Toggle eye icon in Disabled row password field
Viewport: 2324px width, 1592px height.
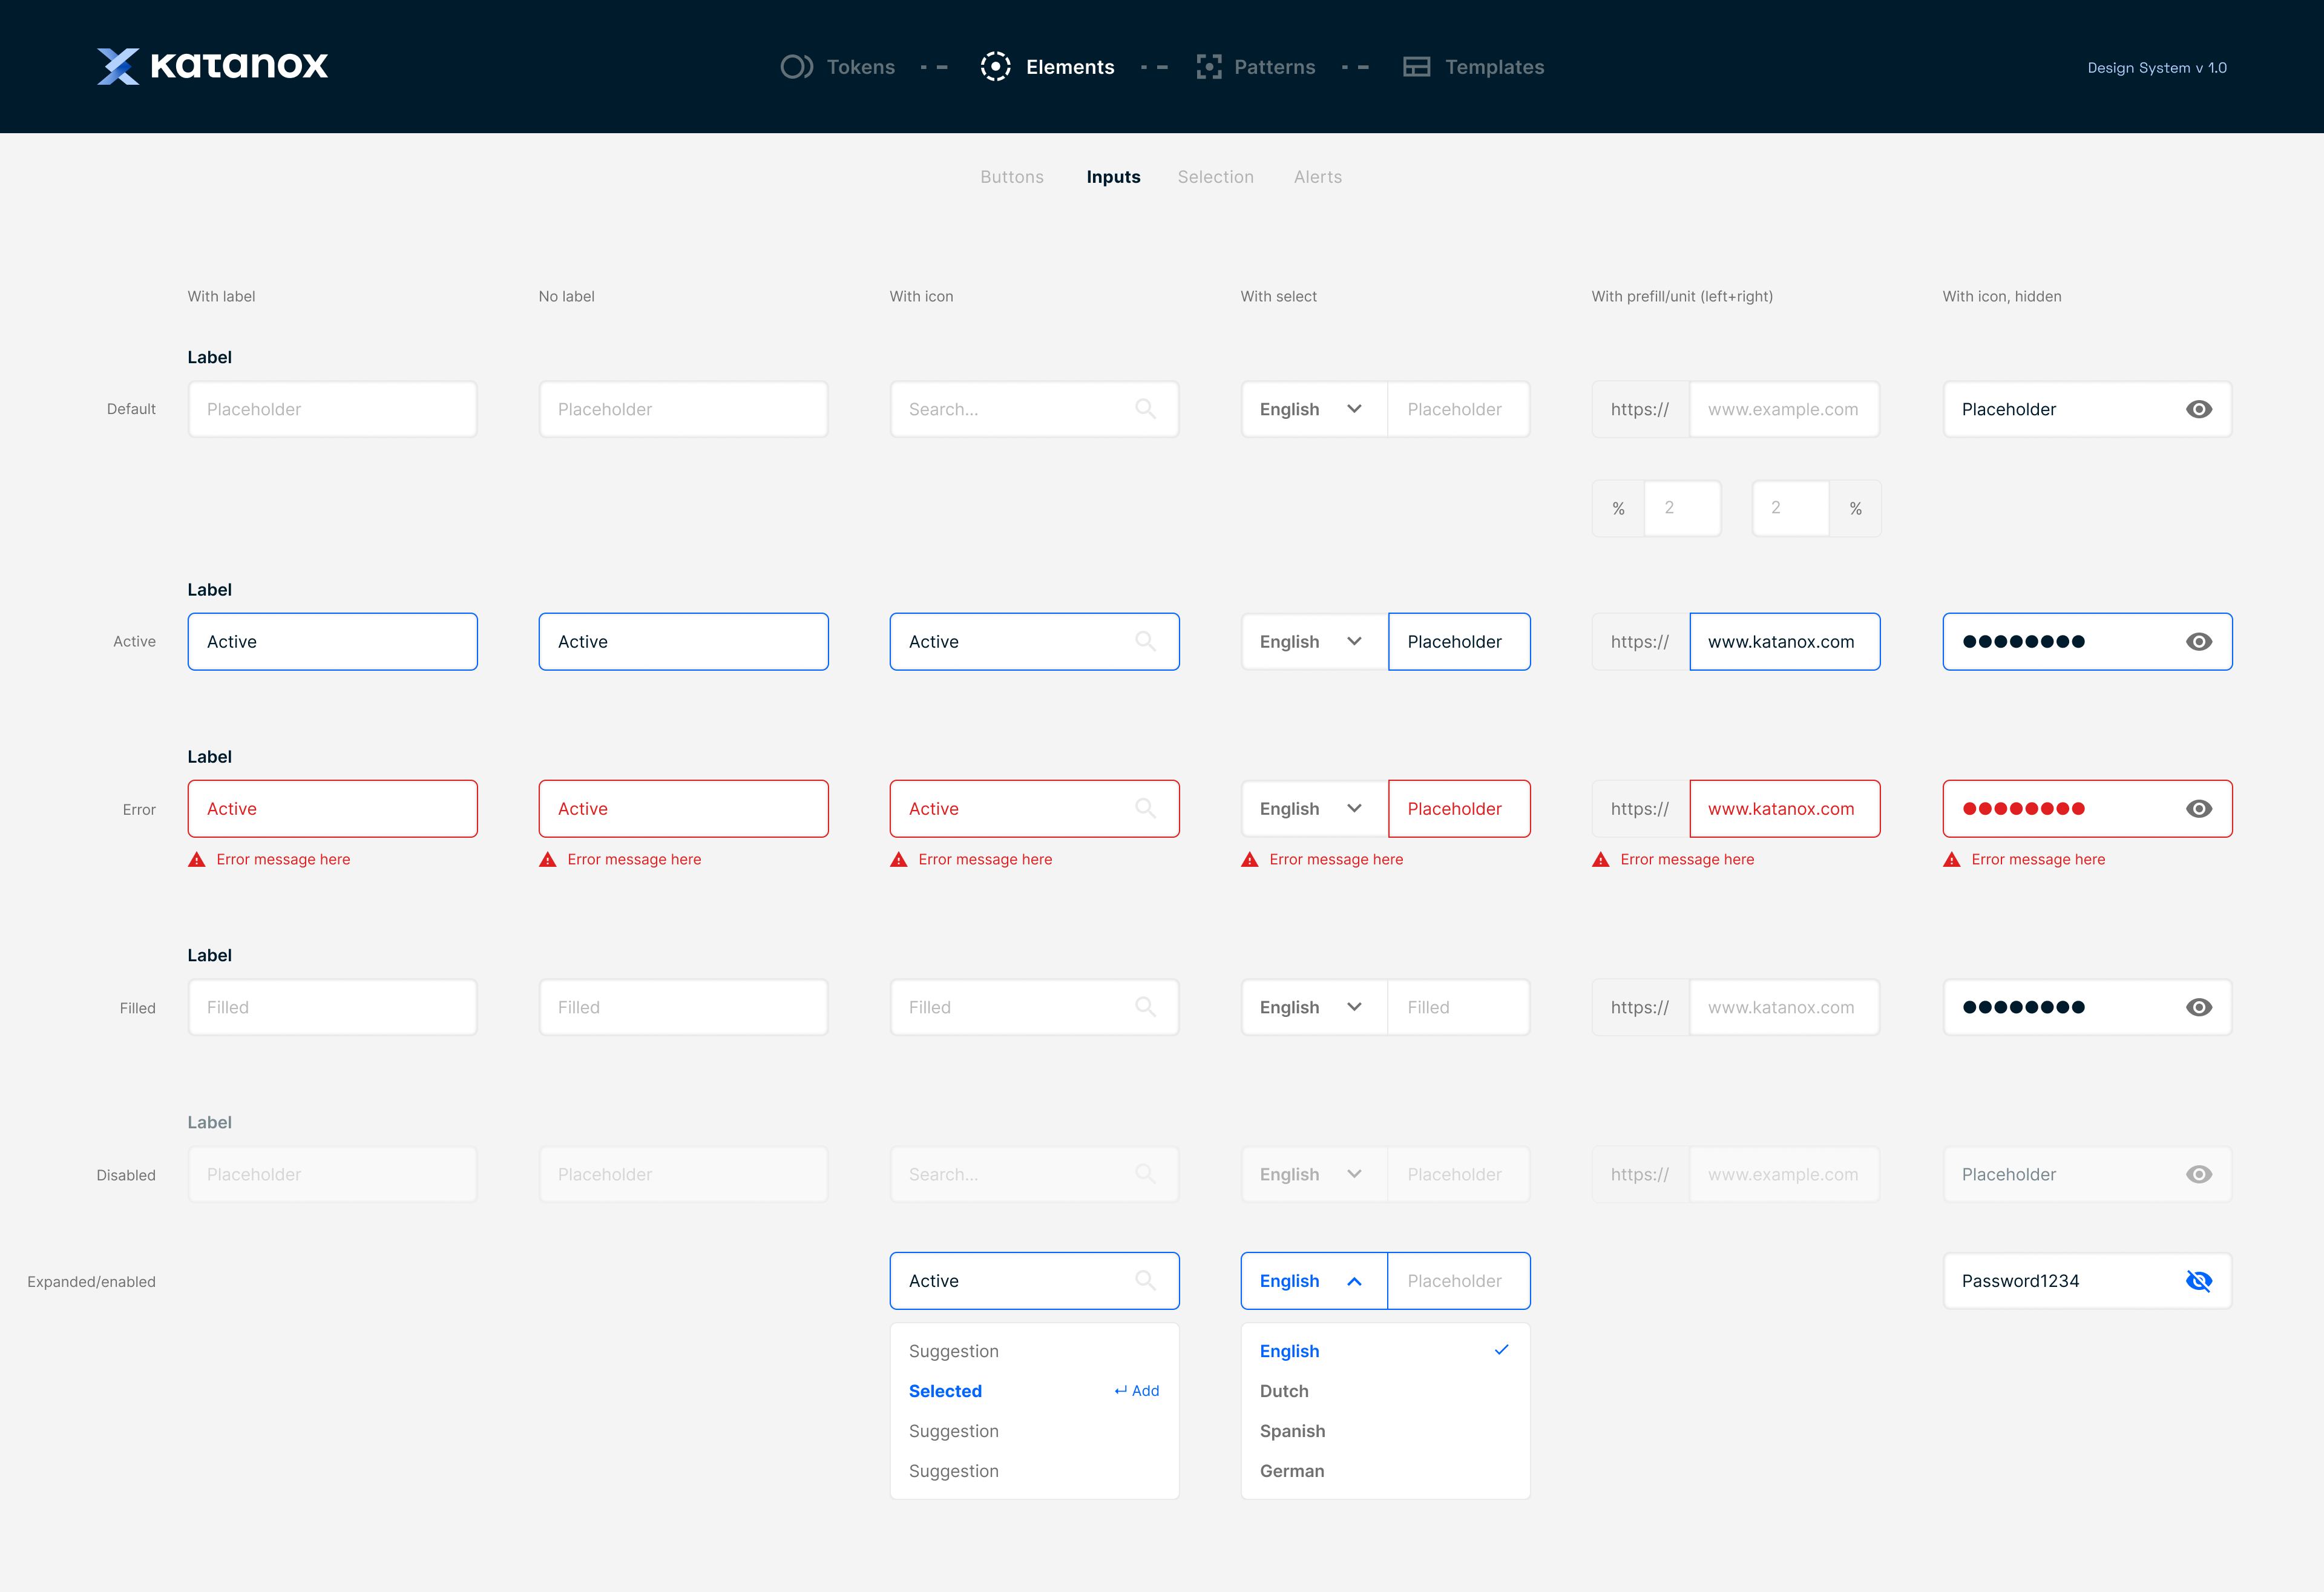point(2199,1174)
